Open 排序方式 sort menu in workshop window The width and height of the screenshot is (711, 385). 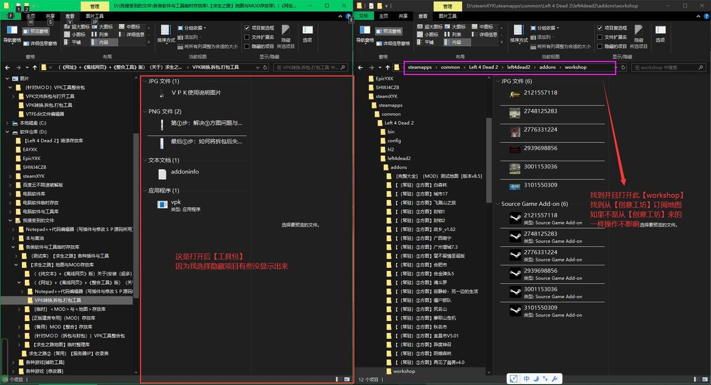point(519,35)
